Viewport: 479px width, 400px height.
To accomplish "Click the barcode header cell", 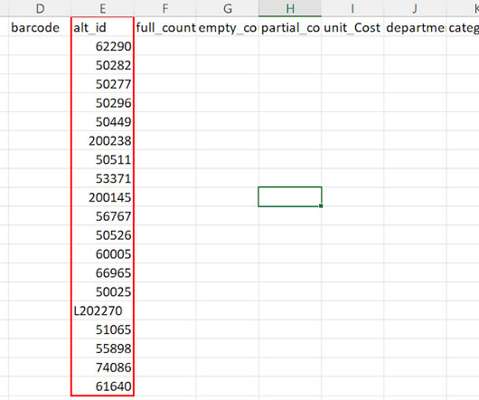I will pos(40,27).
